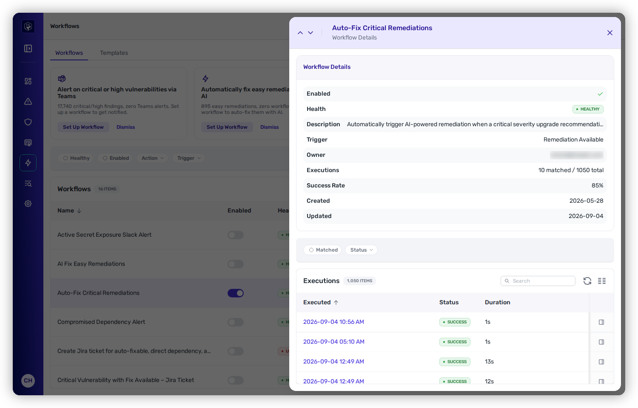The image size is (638, 408).
Task: Switch to the Workflows tab
Action: pos(69,53)
